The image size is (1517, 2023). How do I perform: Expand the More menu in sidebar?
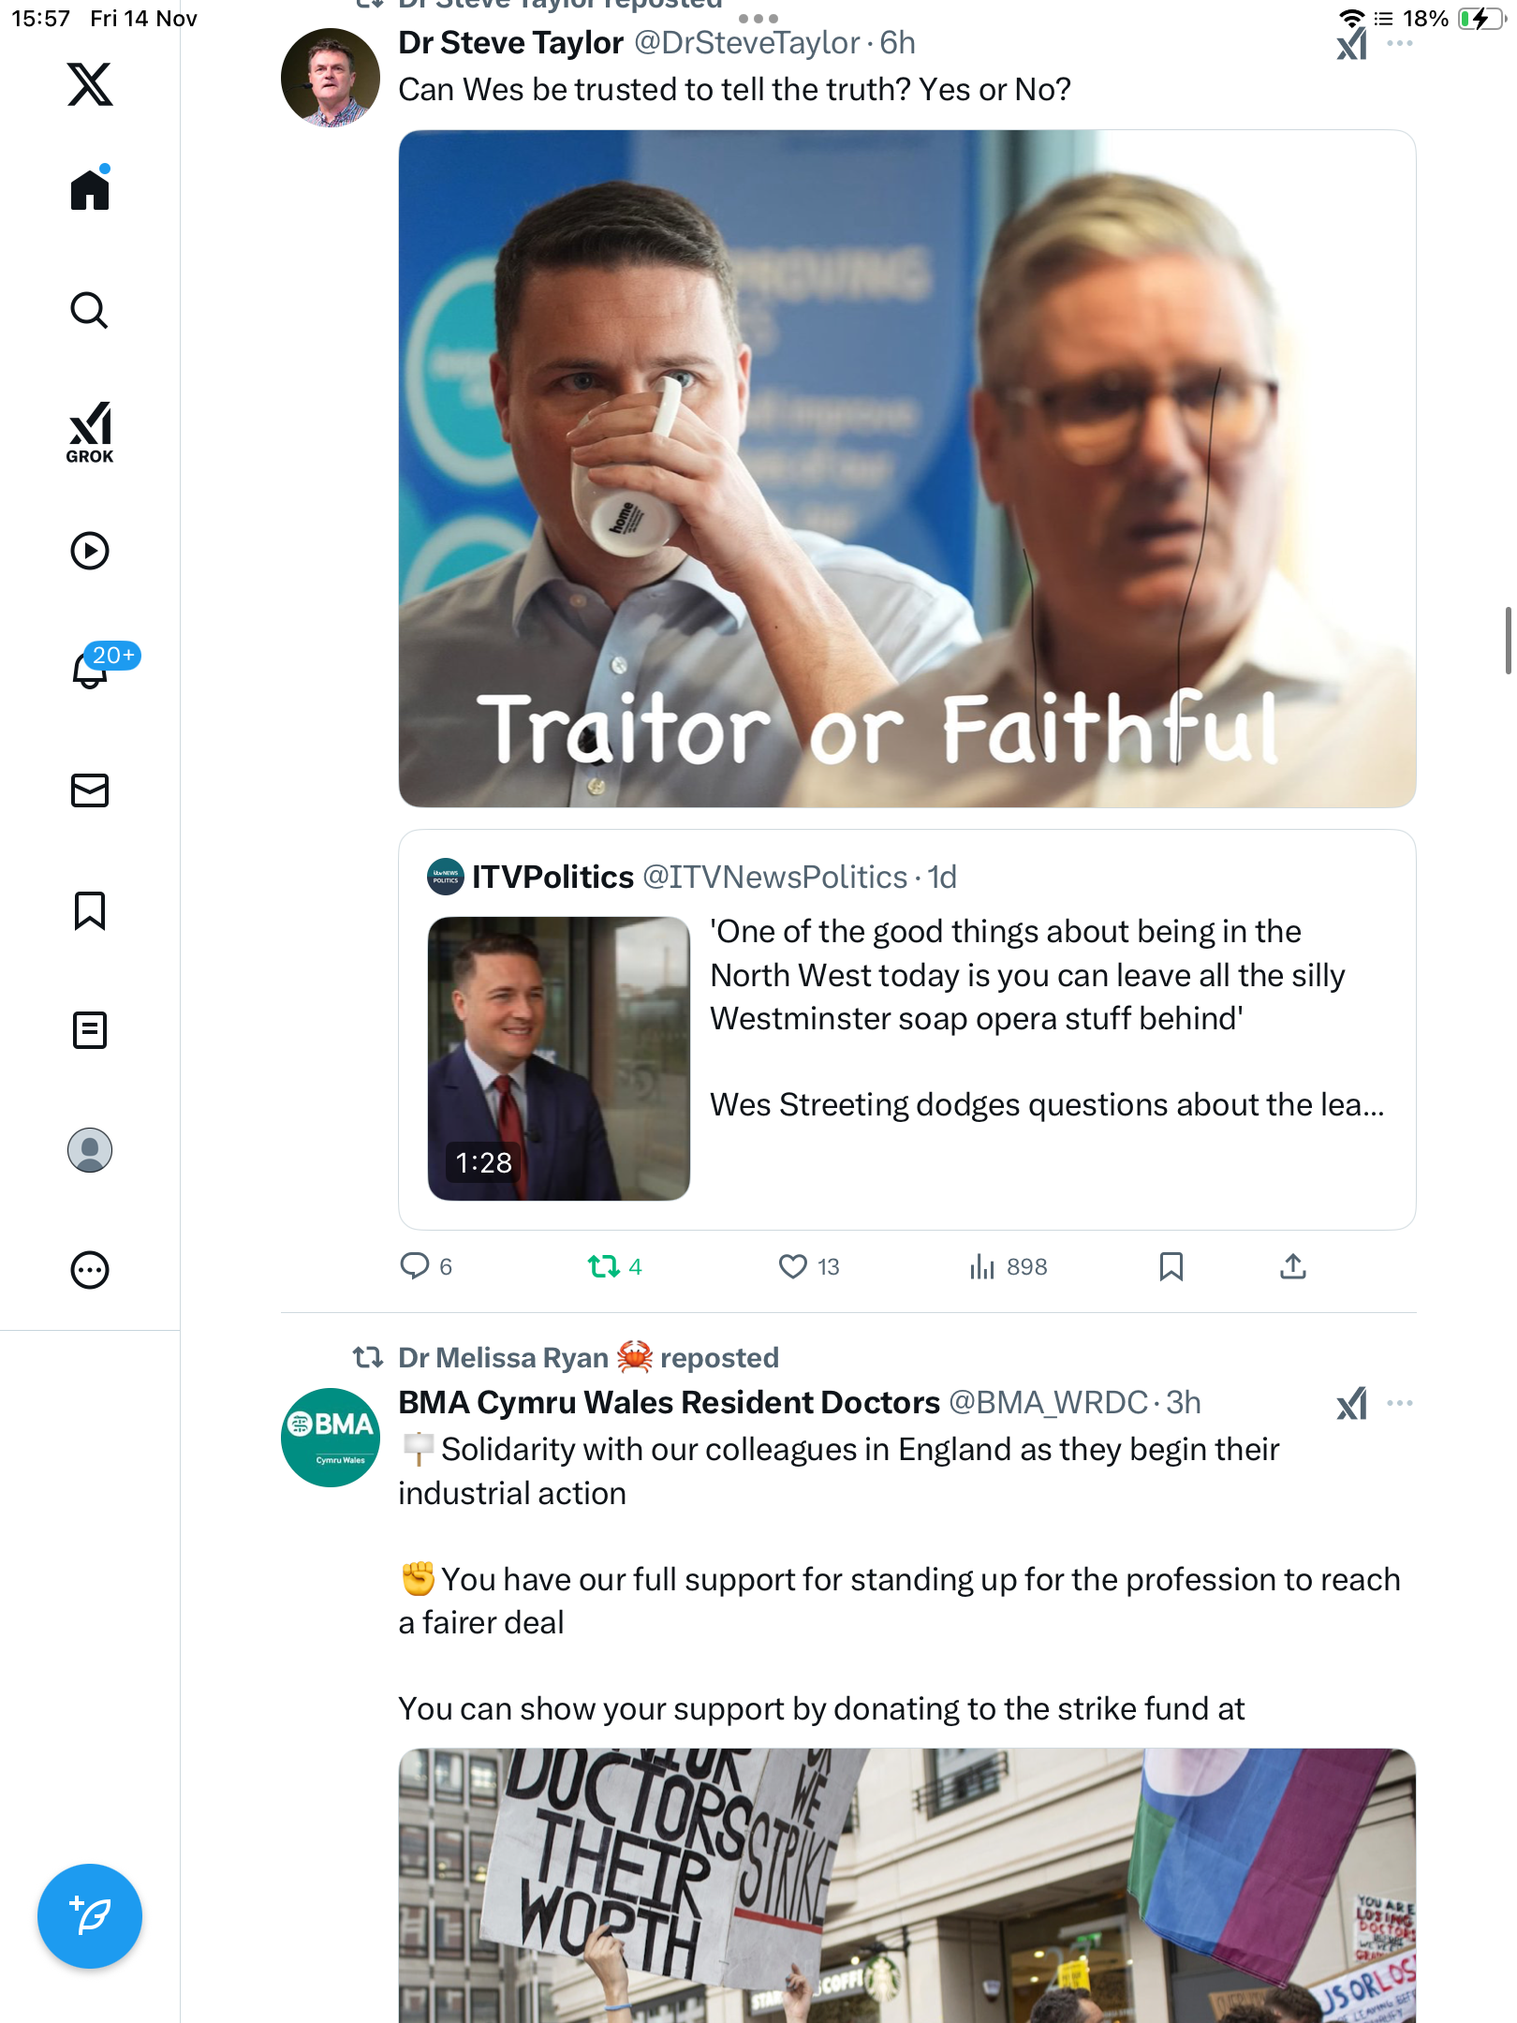click(x=90, y=1270)
